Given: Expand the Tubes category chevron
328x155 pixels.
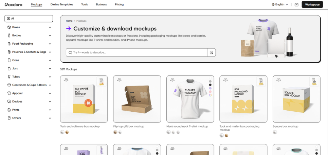Looking at the screenshot, I should [50, 77].
